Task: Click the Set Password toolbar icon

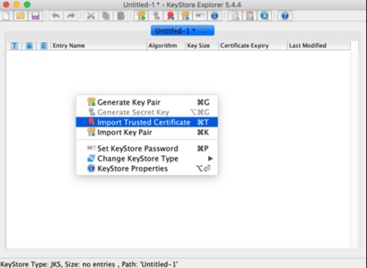Action: click(199, 16)
